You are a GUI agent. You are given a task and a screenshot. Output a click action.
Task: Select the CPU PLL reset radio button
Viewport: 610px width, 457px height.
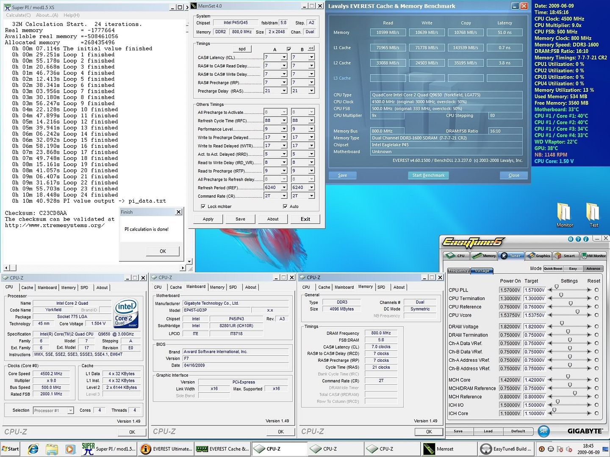(x=597, y=290)
